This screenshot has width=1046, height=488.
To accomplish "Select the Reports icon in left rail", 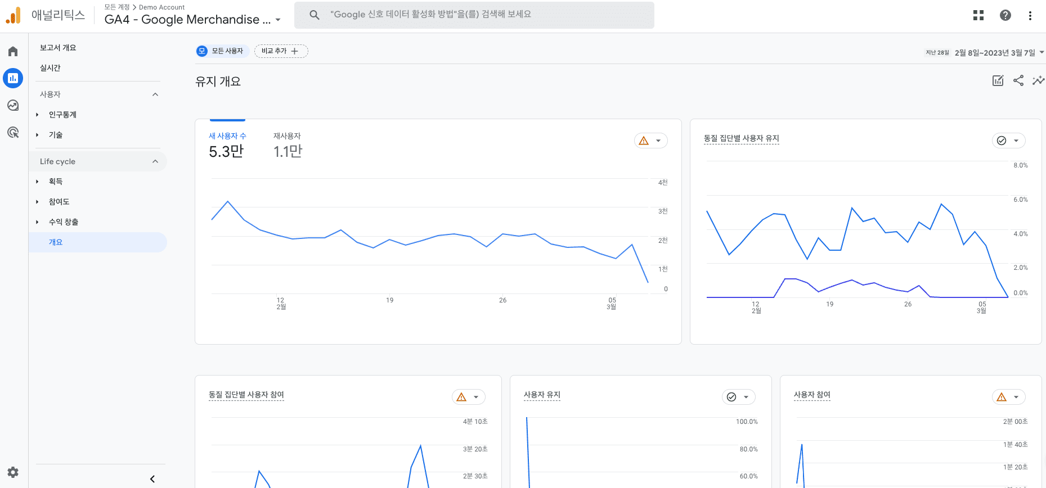I will tap(13, 78).
